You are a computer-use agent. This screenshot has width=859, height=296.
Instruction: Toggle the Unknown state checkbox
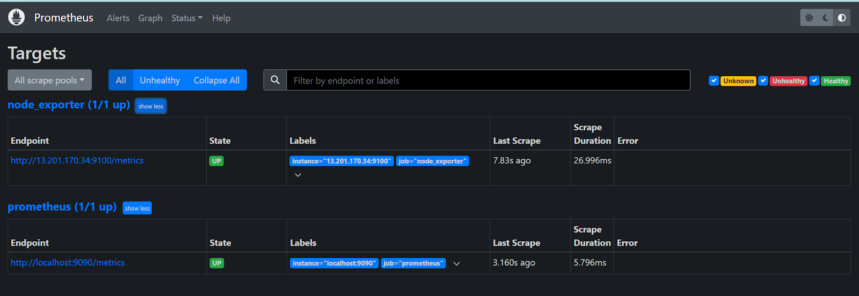714,81
